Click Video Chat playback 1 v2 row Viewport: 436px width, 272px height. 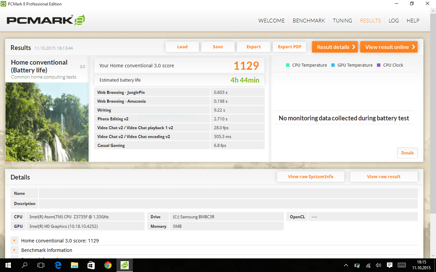coord(179,128)
